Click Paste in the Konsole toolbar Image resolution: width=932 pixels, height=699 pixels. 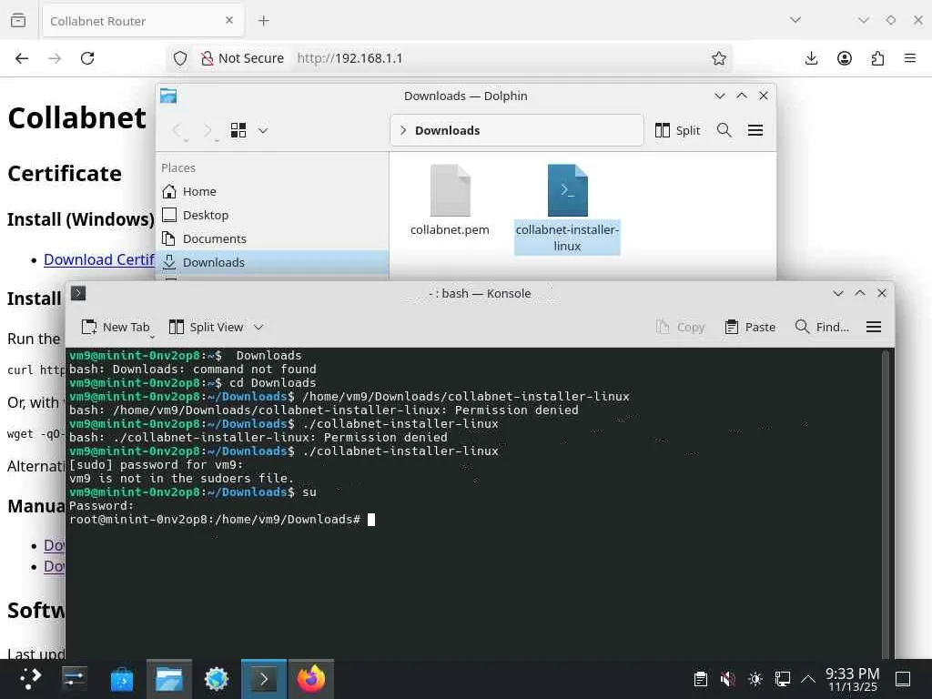tap(750, 327)
